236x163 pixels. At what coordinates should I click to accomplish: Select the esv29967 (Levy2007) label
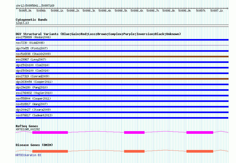point(31,59)
